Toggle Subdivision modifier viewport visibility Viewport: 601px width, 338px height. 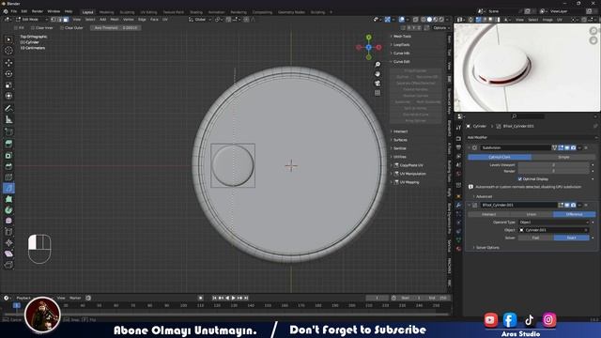(x=567, y=147)
